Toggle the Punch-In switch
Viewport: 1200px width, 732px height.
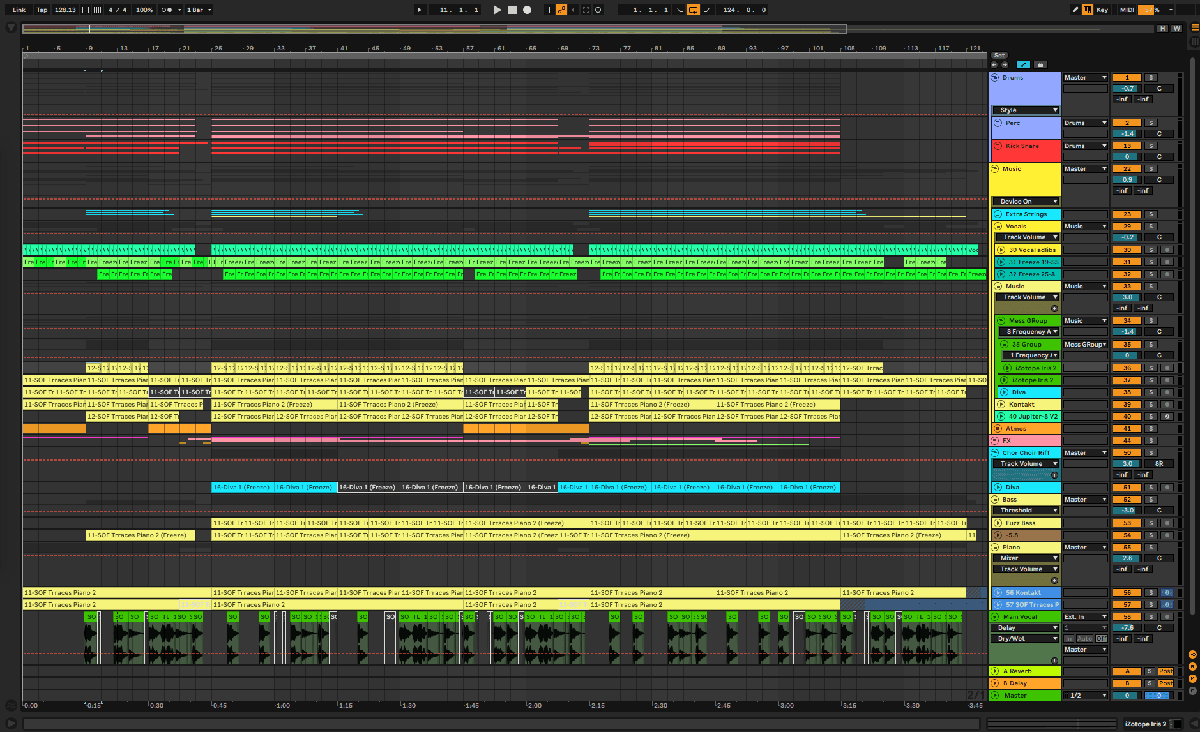678,10
